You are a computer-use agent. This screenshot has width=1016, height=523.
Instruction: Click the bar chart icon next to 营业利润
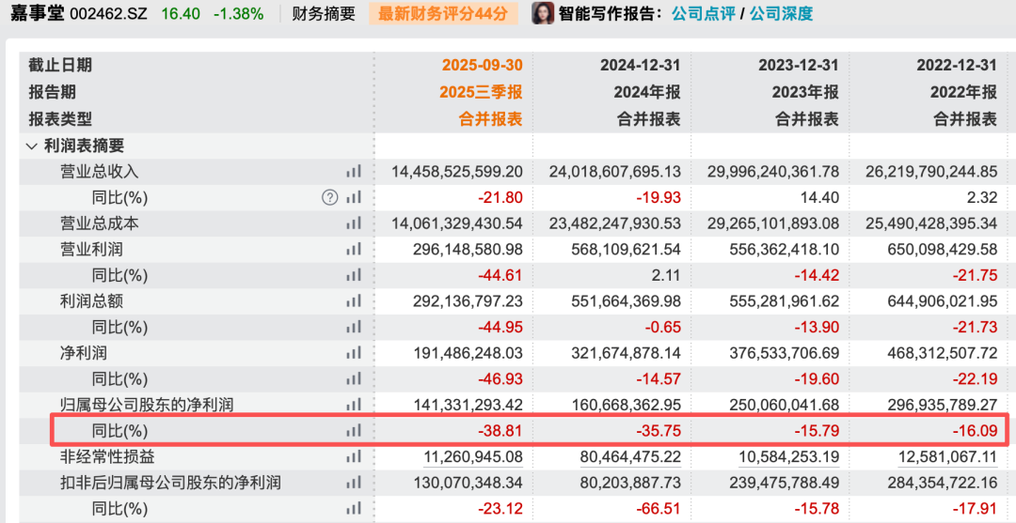pos(354,250)
